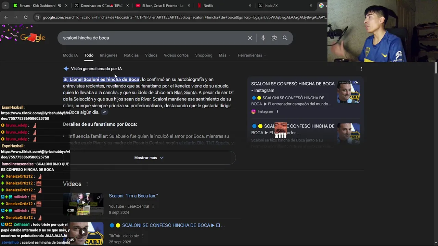Click source link icon after 'Boca algún día'
This screenshot has height=246, width=438.
point(105,112)
